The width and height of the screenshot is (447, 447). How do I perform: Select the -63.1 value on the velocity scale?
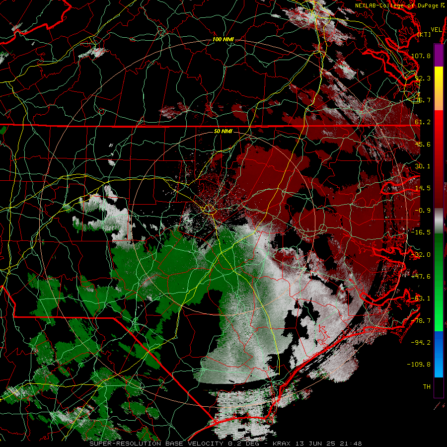click(x=421, y=298)
